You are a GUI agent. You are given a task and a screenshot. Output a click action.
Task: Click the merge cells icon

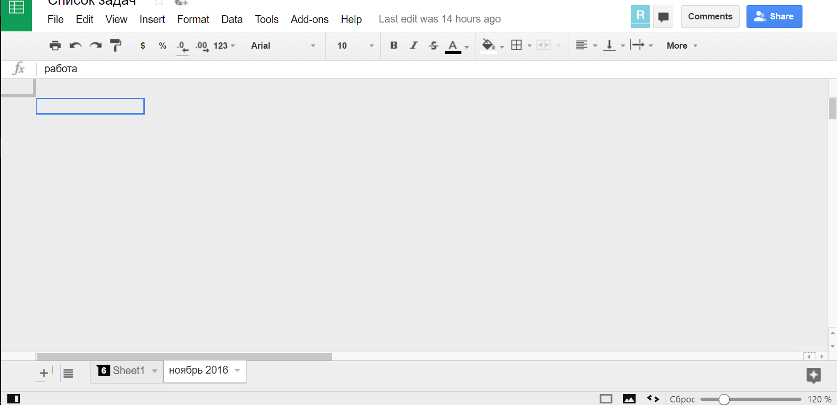[x=544, y=46]
